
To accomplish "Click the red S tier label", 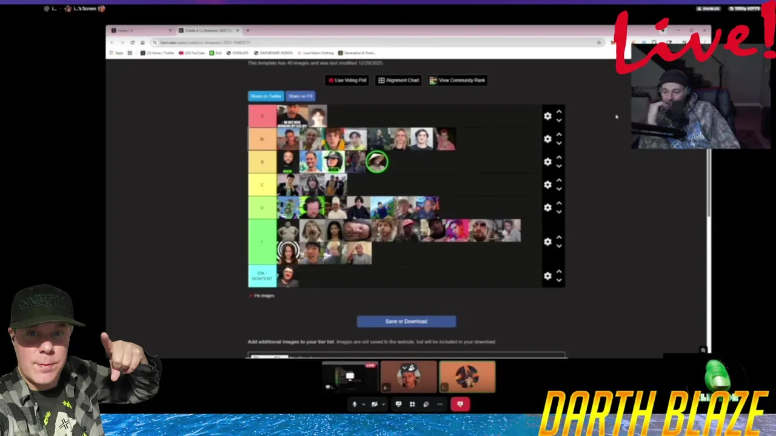I will point(263,116).
